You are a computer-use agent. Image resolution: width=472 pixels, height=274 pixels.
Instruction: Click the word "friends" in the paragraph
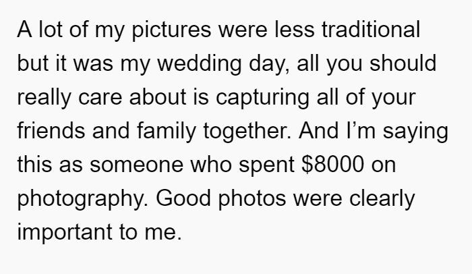point(51,131)
